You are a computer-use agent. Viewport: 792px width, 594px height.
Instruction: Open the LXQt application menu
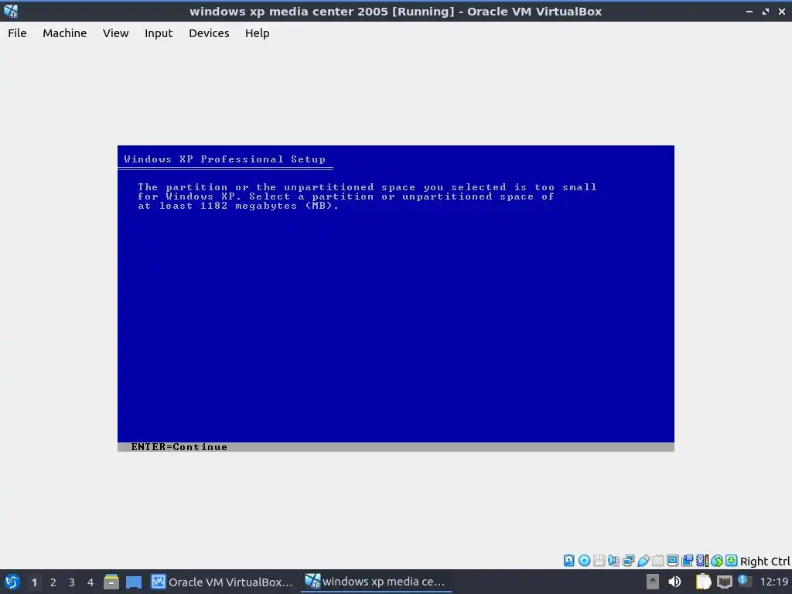tap(12, 582)
